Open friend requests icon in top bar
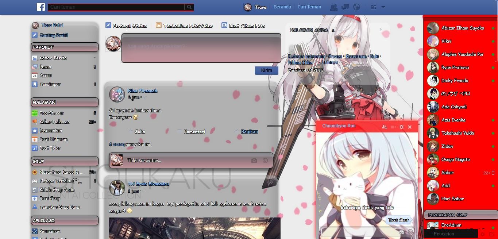Viewport: 498px width, 239px height. point(333,7)
